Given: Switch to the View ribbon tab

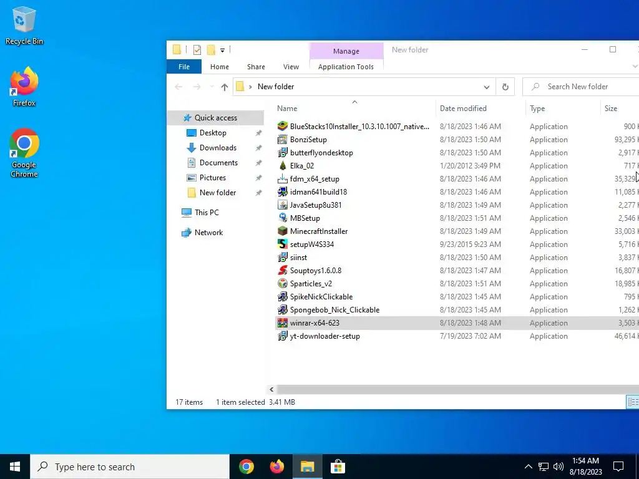Looking at the screenshot, I should click(x=291, y=67).
